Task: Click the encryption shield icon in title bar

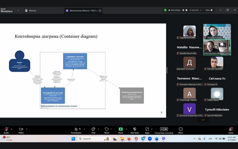Action: [x=165, y=10]
